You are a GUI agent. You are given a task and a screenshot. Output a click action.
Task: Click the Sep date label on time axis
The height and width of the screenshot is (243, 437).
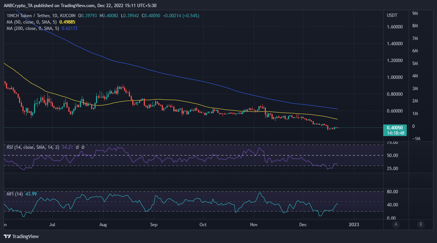point(154,225)
